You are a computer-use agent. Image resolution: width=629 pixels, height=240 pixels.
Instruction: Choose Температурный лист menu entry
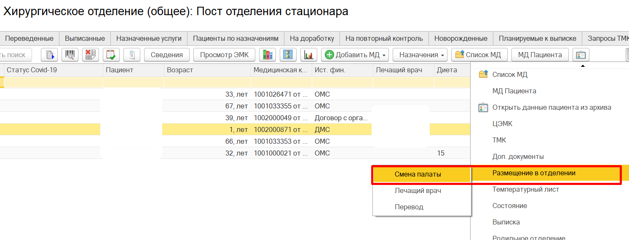(x=525, y=190)
